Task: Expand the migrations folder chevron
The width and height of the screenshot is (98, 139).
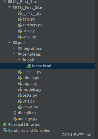Action: [x=14, y=48]
